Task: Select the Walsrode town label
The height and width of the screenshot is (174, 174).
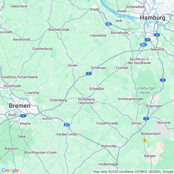Action: 108,146
